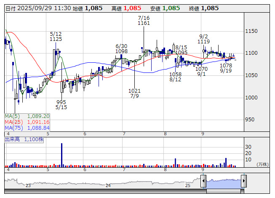The width and height of the screenshot is (275, 198).
Task: Click the 1058 8/12 label
Action: tap(175, 77)
